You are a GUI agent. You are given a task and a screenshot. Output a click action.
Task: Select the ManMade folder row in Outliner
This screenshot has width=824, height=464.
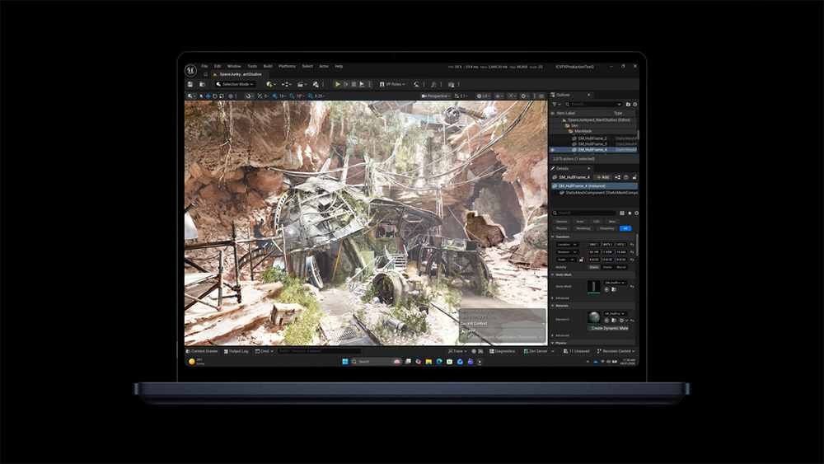[x=592, y=131]
